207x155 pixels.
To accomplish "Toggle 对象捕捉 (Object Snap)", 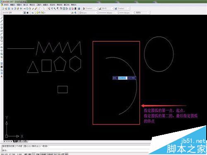I will pyautogui.click(x=43, y=154).
